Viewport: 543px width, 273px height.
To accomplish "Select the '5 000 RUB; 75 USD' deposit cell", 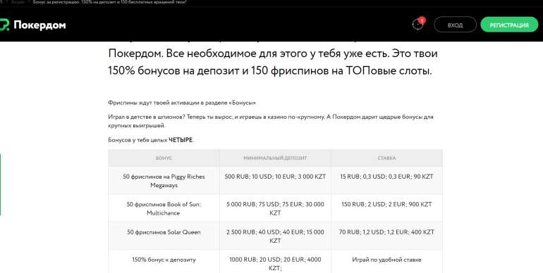I will pyautogui.click(x=275, y=208).
